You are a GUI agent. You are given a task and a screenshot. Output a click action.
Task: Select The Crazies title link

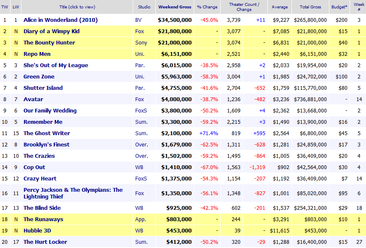39,156
